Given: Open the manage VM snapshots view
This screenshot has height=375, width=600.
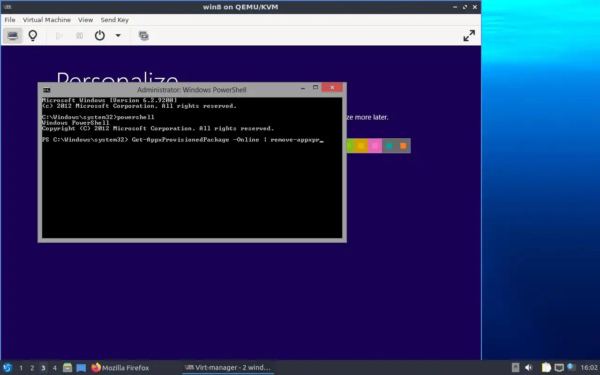Looking at the screenshot, I should click(143, 36).
